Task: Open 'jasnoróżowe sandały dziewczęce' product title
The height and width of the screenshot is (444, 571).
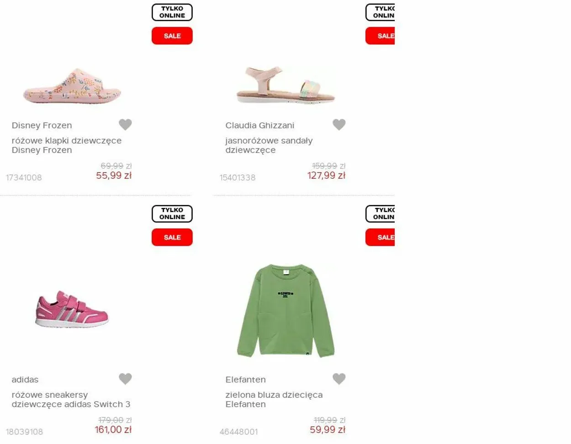Action: coord(269,145)
